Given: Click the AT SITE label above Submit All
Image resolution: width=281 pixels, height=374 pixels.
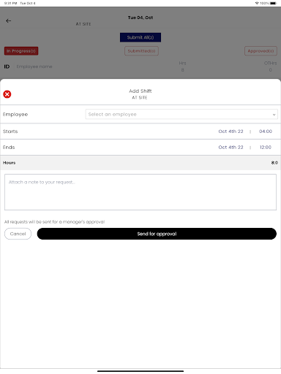Looking at the screenshot, I should [x=83, y=24].
